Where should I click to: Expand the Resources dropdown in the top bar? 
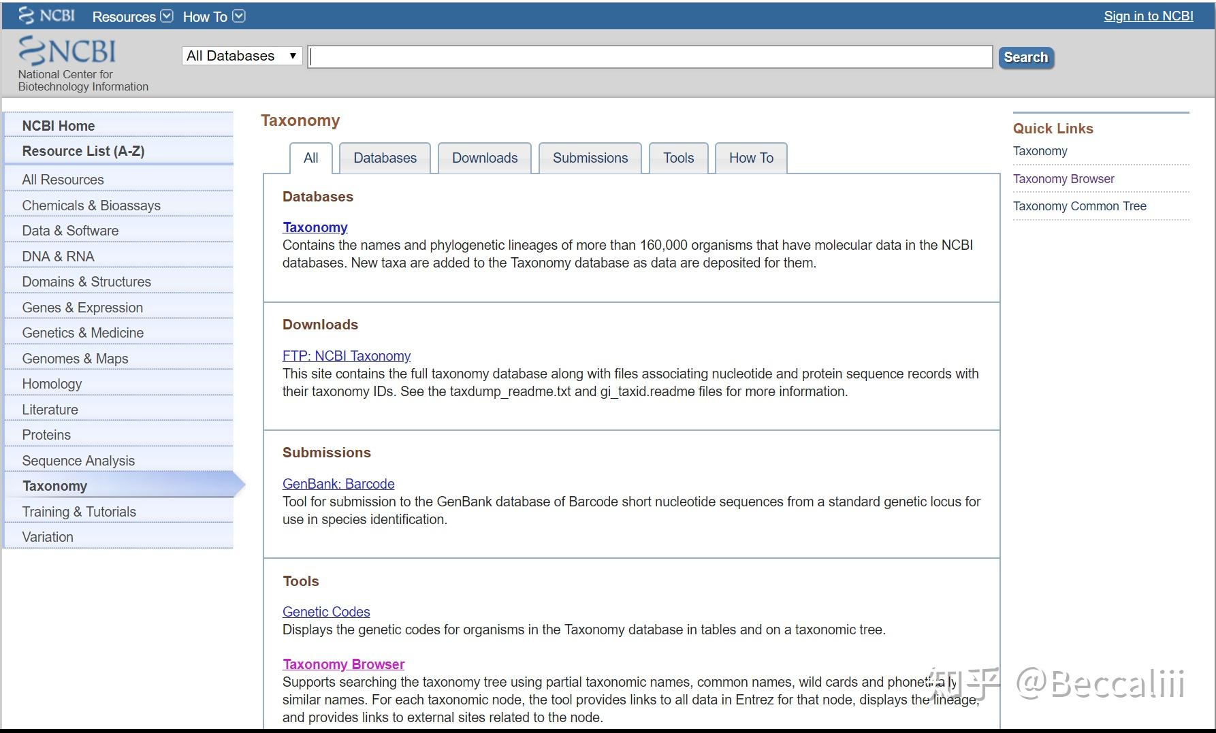(x=133, y=16)
